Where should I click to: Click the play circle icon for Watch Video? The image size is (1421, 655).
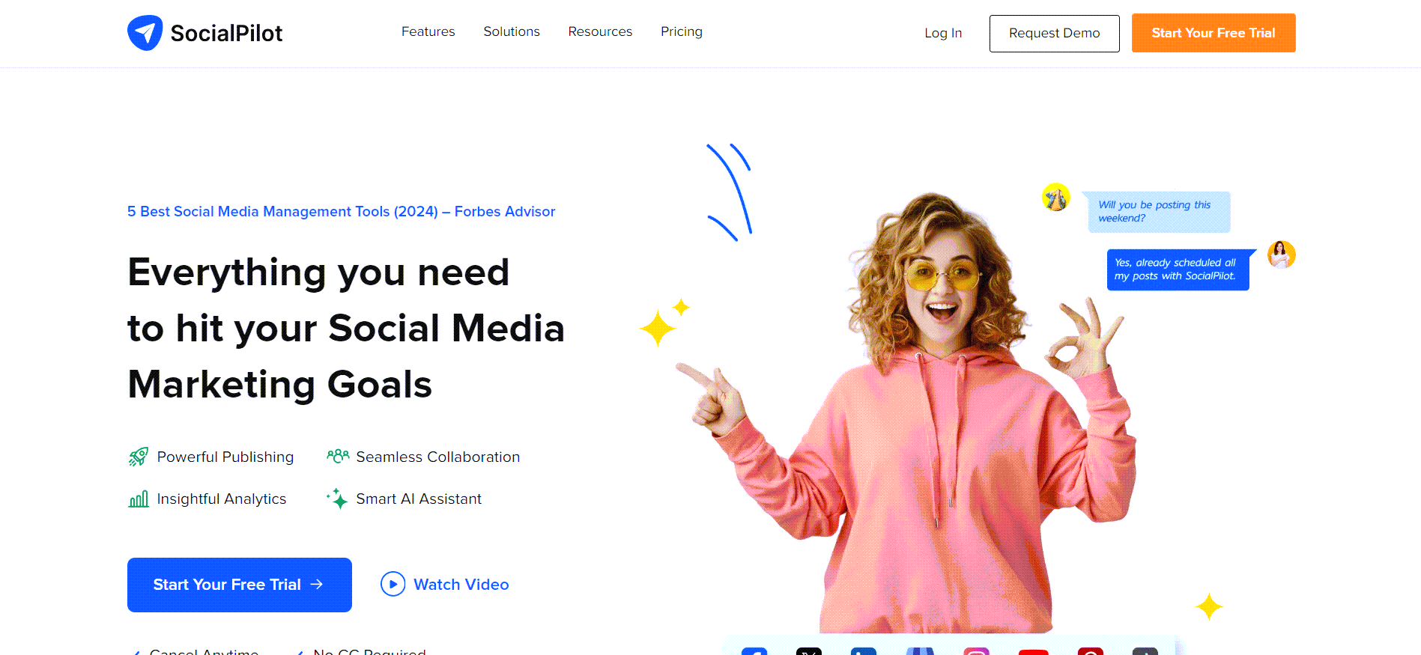[x=393, y=584]
